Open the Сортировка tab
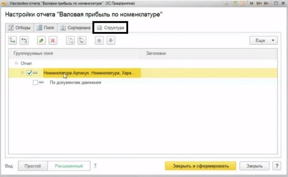The height and width of the screenshot is (177, 288). (x=75, y=28)
